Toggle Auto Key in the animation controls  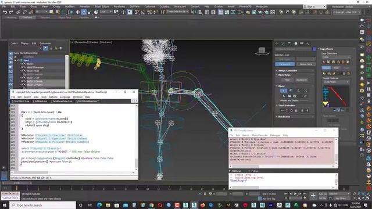coord(323,194)
